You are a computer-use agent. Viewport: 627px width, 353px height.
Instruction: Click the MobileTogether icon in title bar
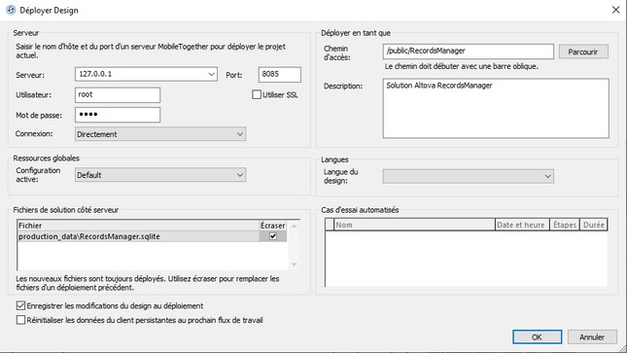11,10
